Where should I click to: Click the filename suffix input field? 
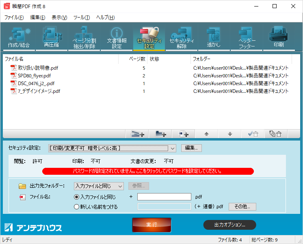[x=164, y=197]
